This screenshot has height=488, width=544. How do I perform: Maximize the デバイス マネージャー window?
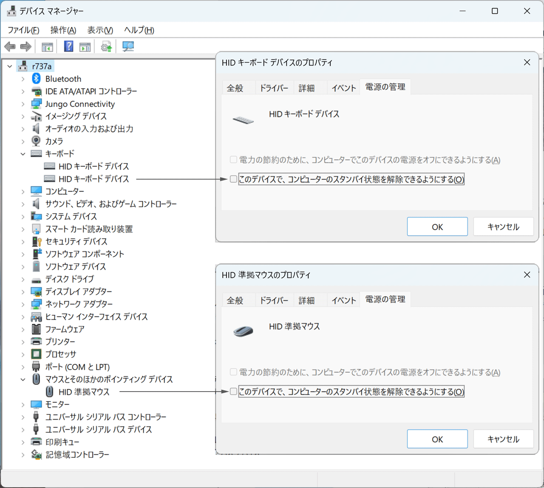tap(495, 11)
